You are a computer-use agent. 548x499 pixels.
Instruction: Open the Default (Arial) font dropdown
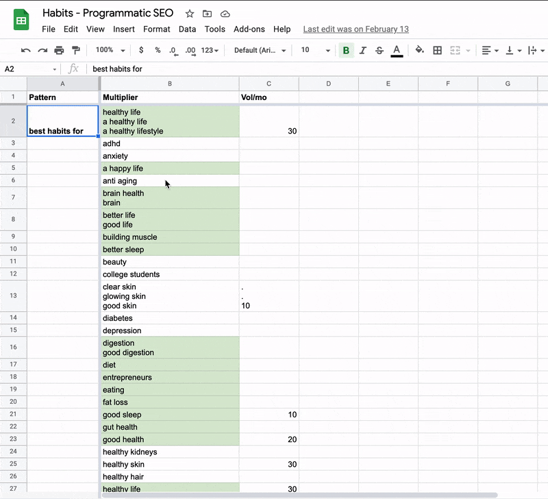click(x=260, y=50)
